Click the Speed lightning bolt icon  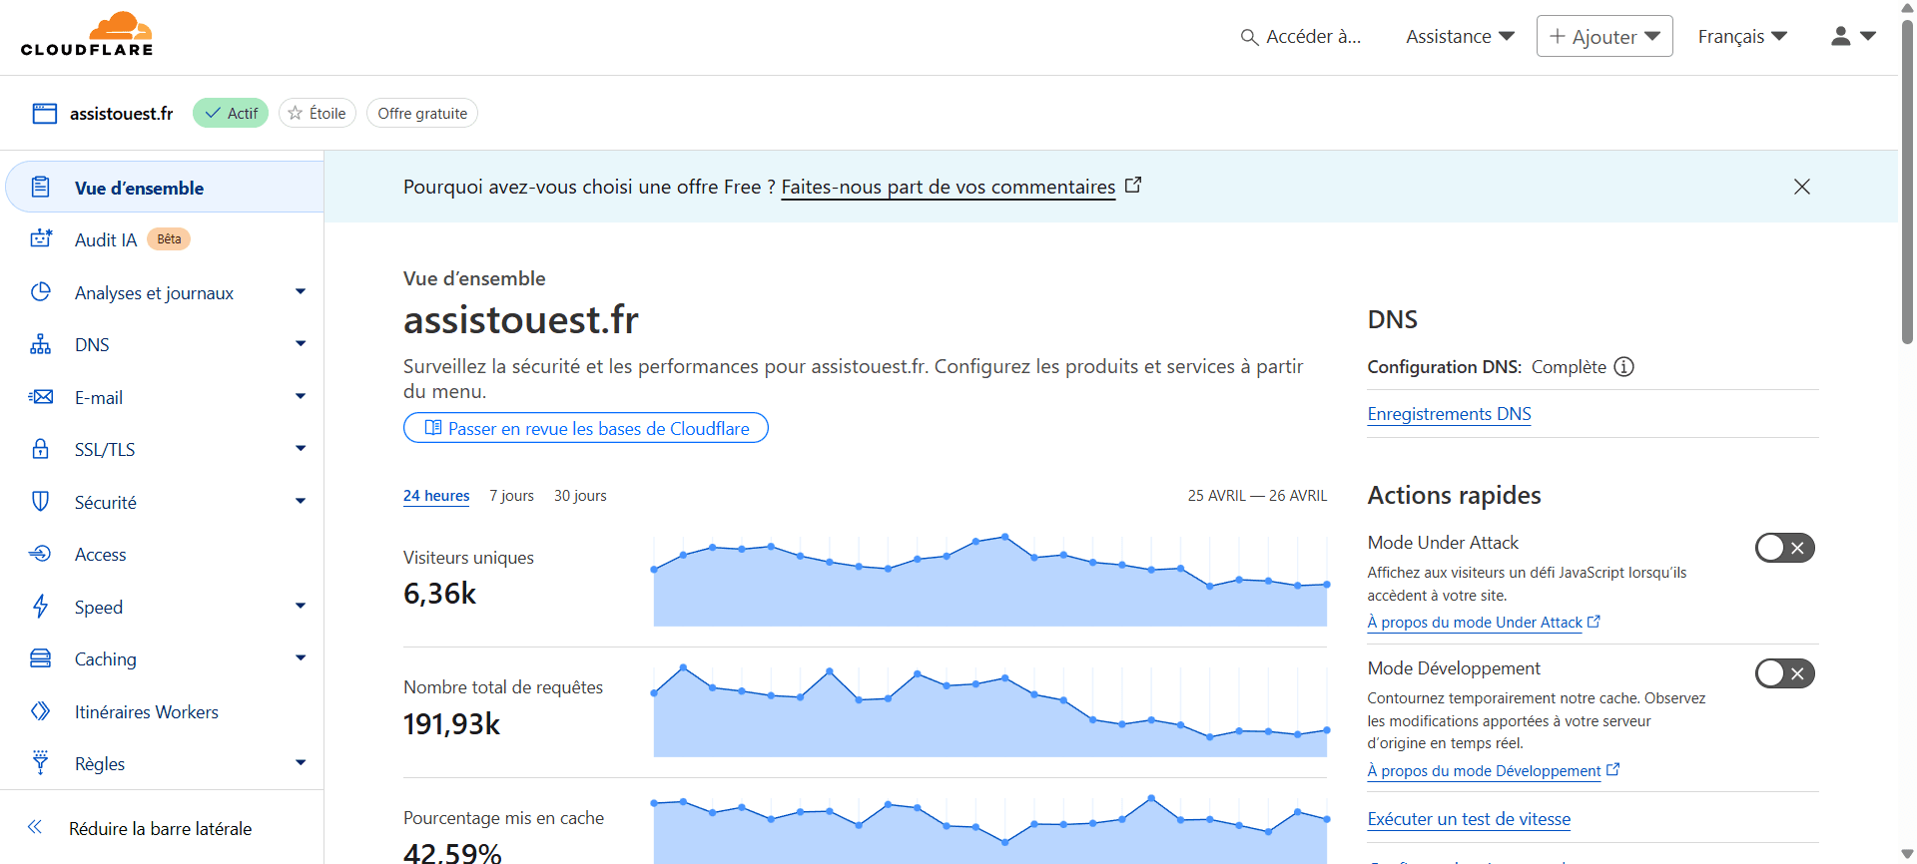tap(41, 607)
